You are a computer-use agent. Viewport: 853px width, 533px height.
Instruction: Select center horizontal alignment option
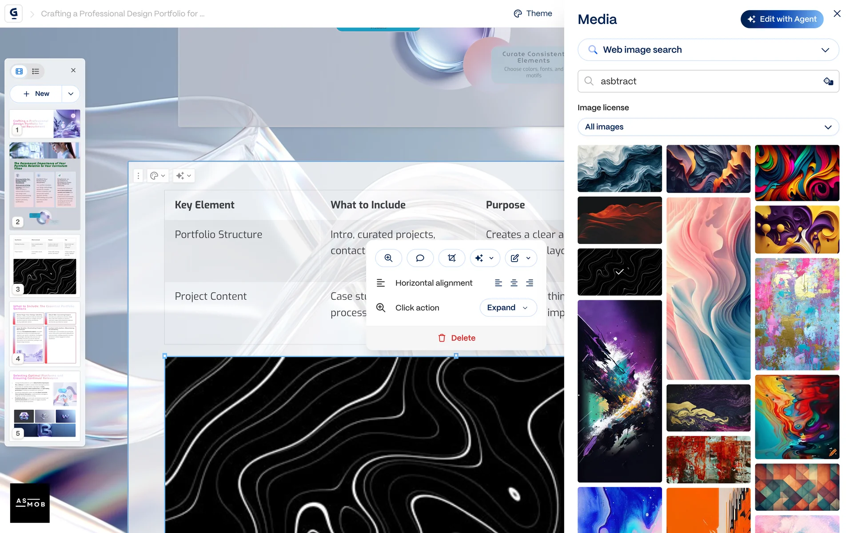click(x=514, y=283)
